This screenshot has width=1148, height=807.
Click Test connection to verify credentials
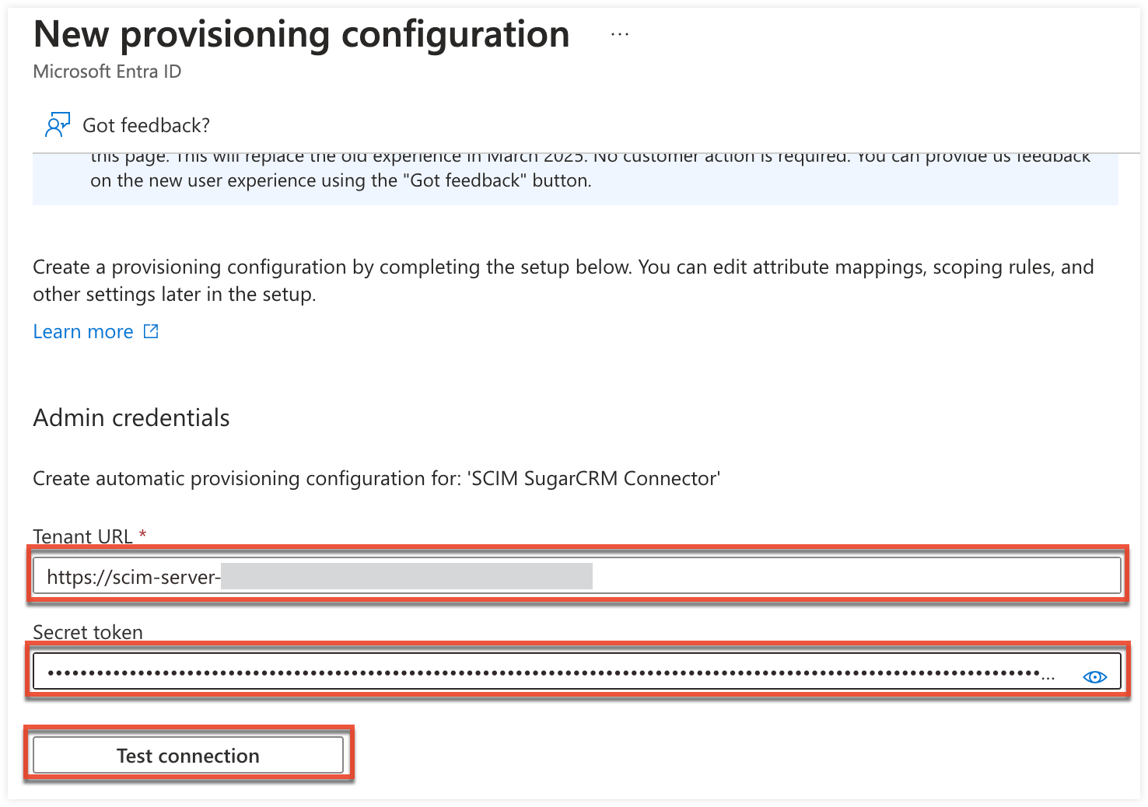[x=187, y=755]
